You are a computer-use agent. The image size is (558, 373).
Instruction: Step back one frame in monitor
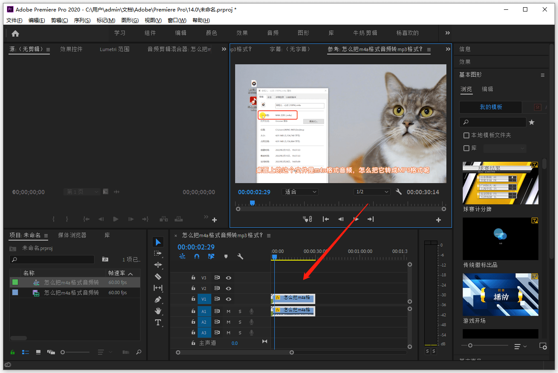click(x=341, y=219)
